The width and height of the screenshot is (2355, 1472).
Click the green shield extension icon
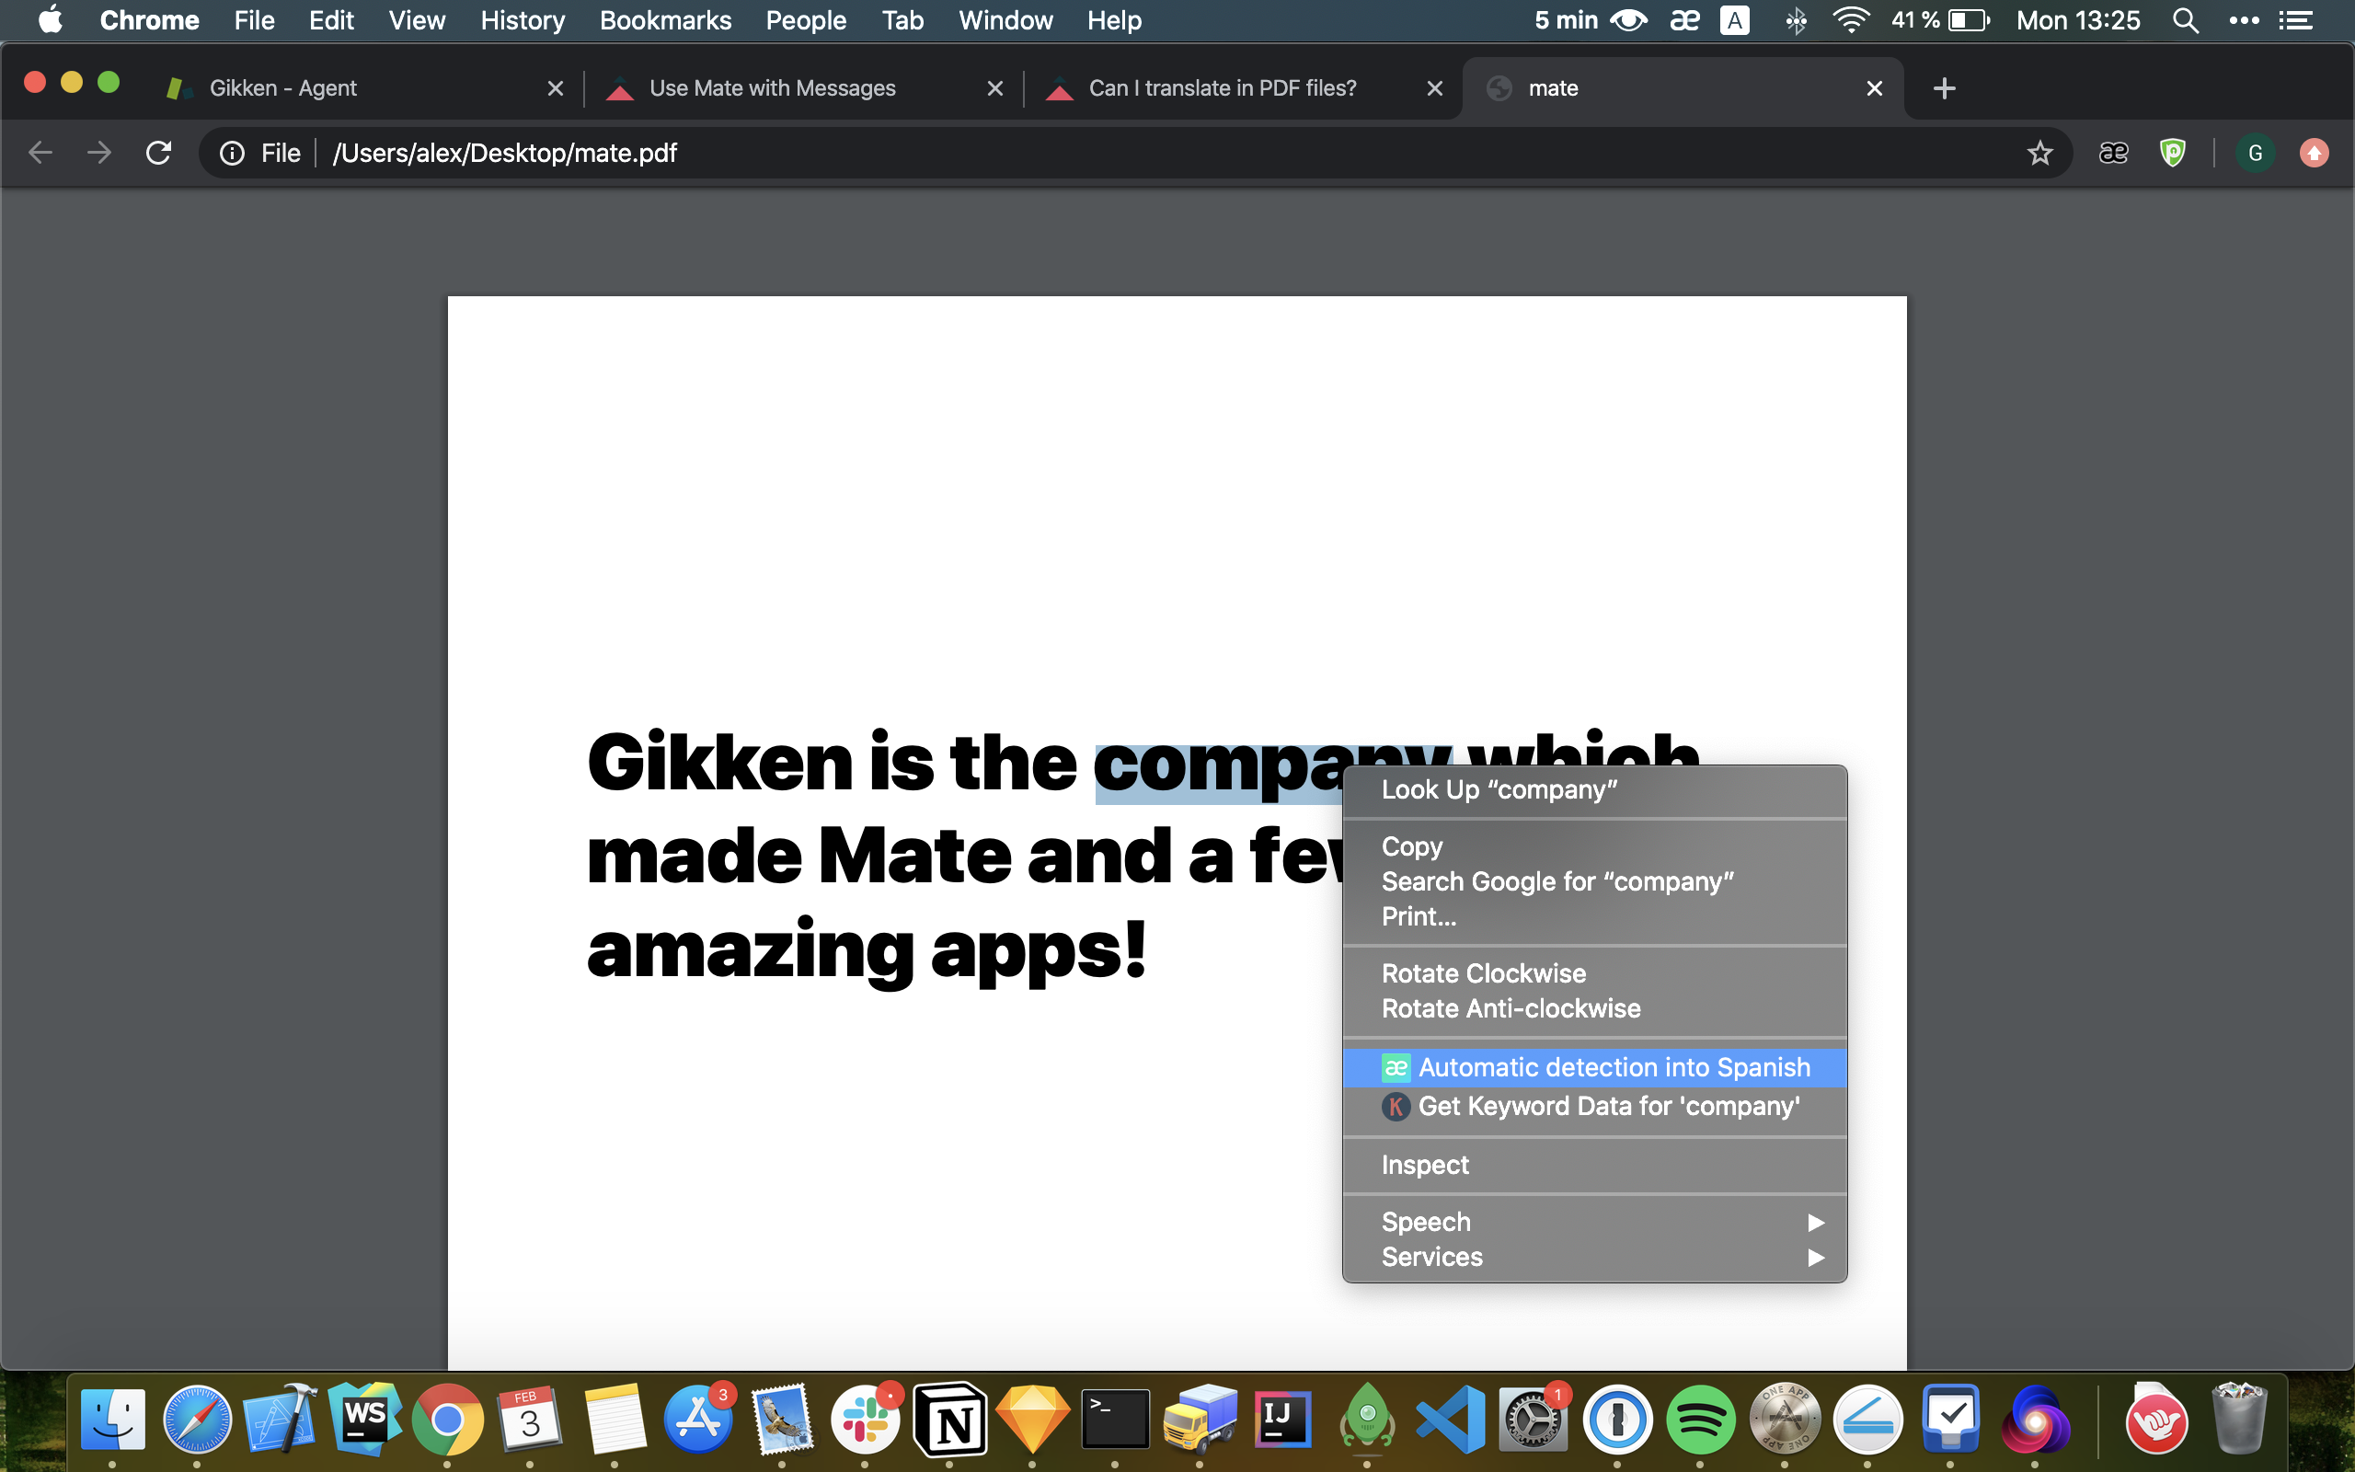point(2172,153)
